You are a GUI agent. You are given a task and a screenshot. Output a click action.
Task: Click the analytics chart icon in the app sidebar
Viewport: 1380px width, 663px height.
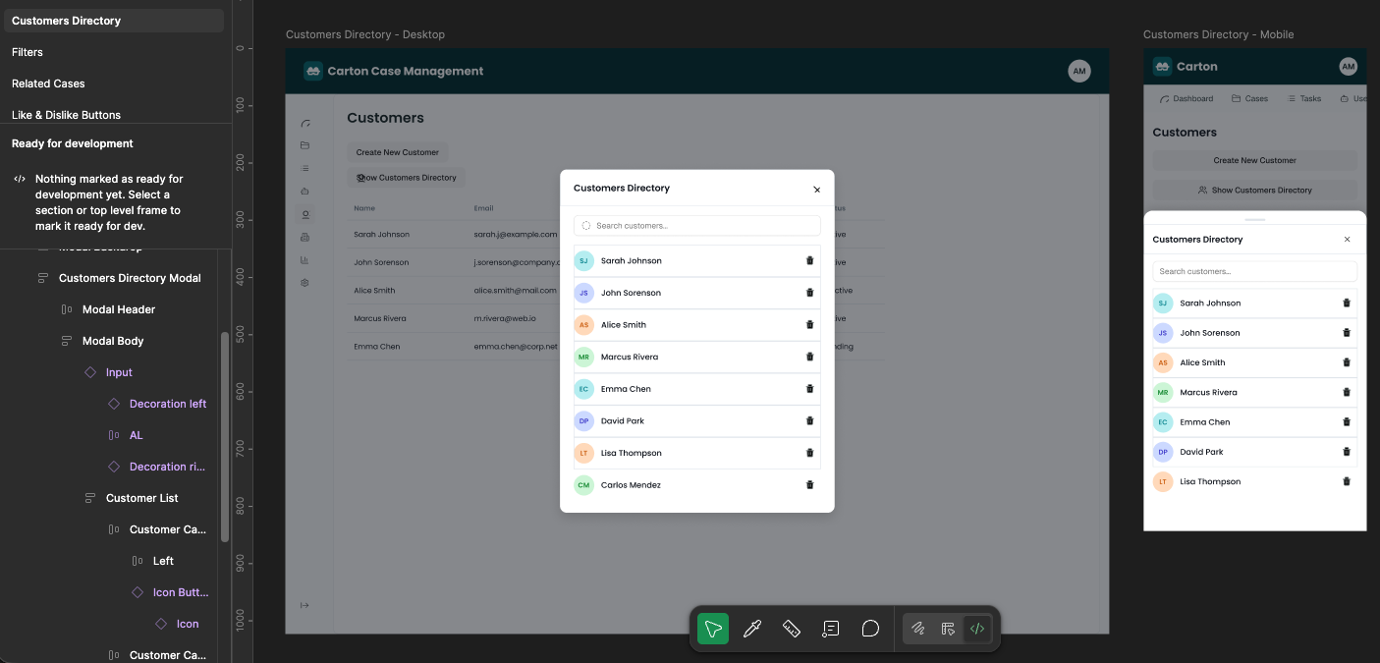[x=304, y=259]
